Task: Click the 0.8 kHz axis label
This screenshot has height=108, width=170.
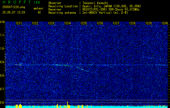Action: (2, 76)
